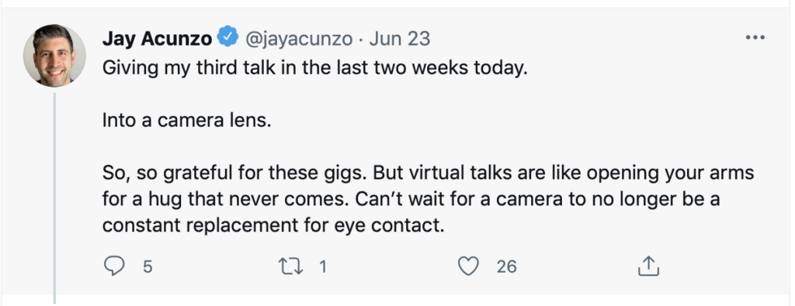The height and width of the screenshot is (306, 795).
Task: Open the share tweet icon
Action: (648, 266)
